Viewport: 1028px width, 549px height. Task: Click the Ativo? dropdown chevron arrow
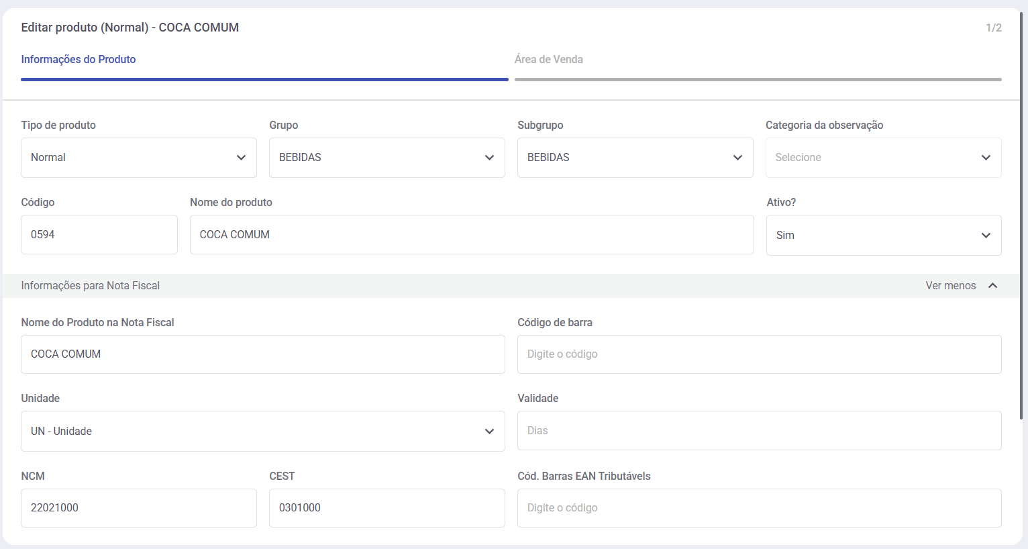(x=986, y=236)
